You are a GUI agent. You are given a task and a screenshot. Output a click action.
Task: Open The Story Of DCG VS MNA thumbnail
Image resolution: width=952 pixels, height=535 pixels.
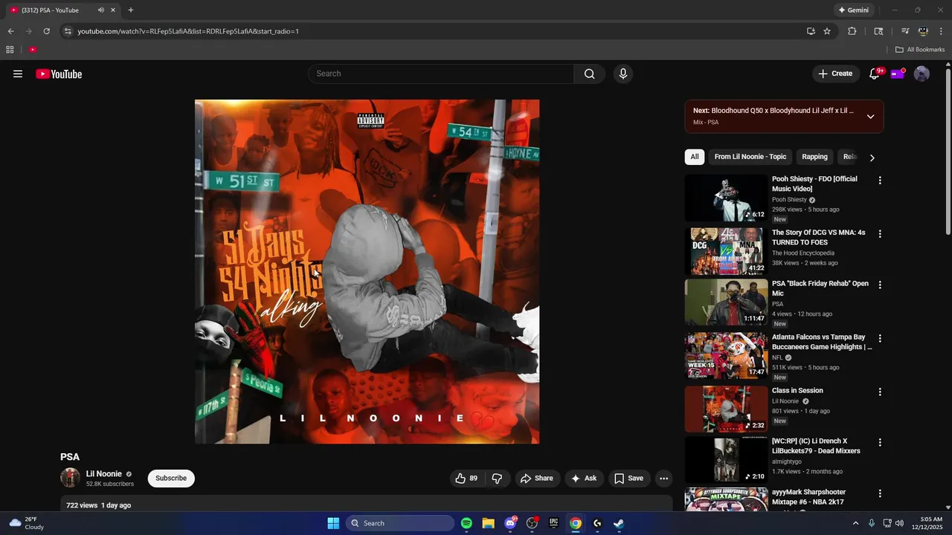[x=726, y=251]
